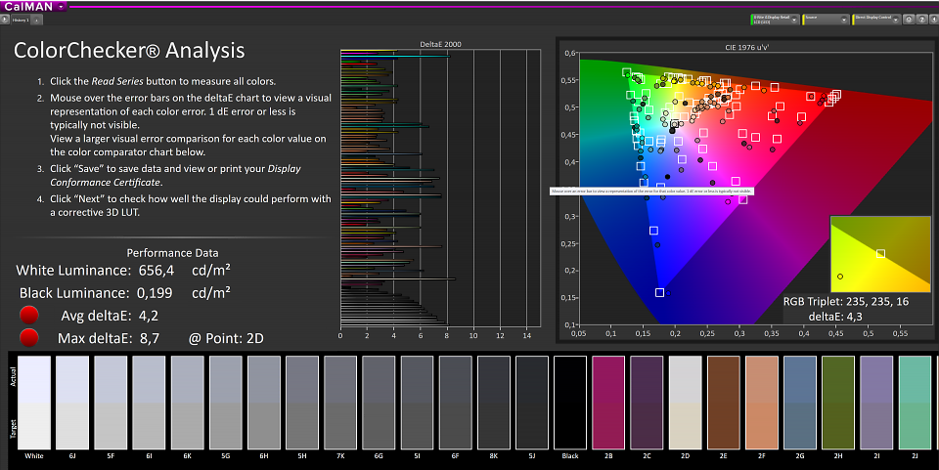The width and height of the screenshot is (939, 470).
Task: Open the settings gear icon
Action: 909,20
